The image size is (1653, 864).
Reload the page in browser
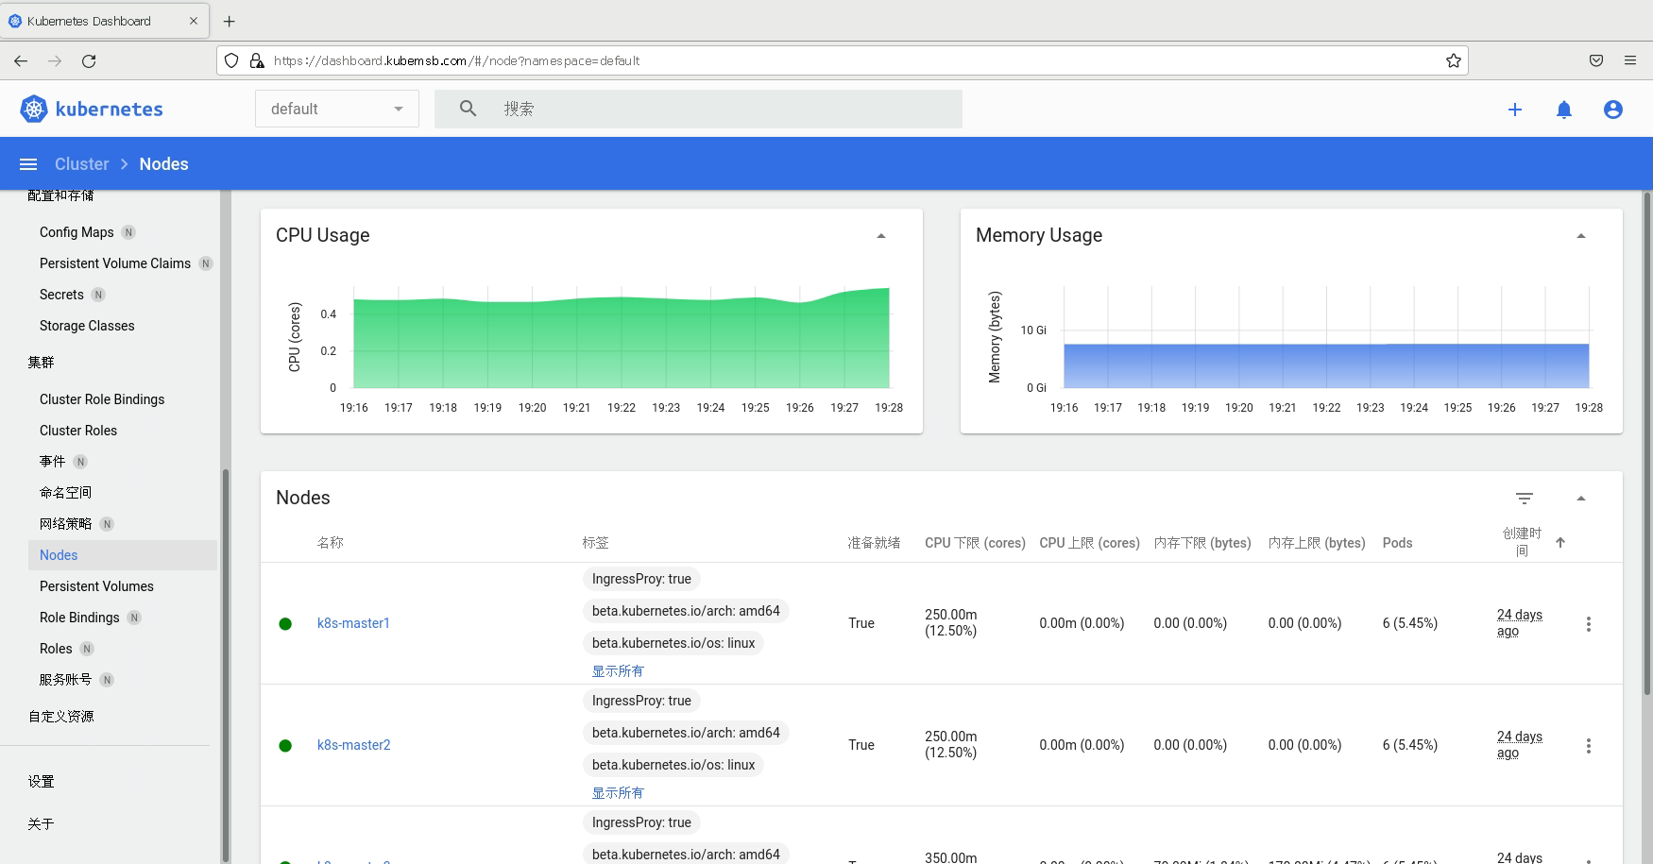coord(89,61)
